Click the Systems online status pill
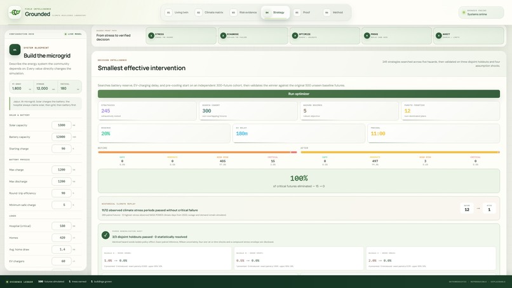This screenshot has height=288, width=512. click(481, 13)
